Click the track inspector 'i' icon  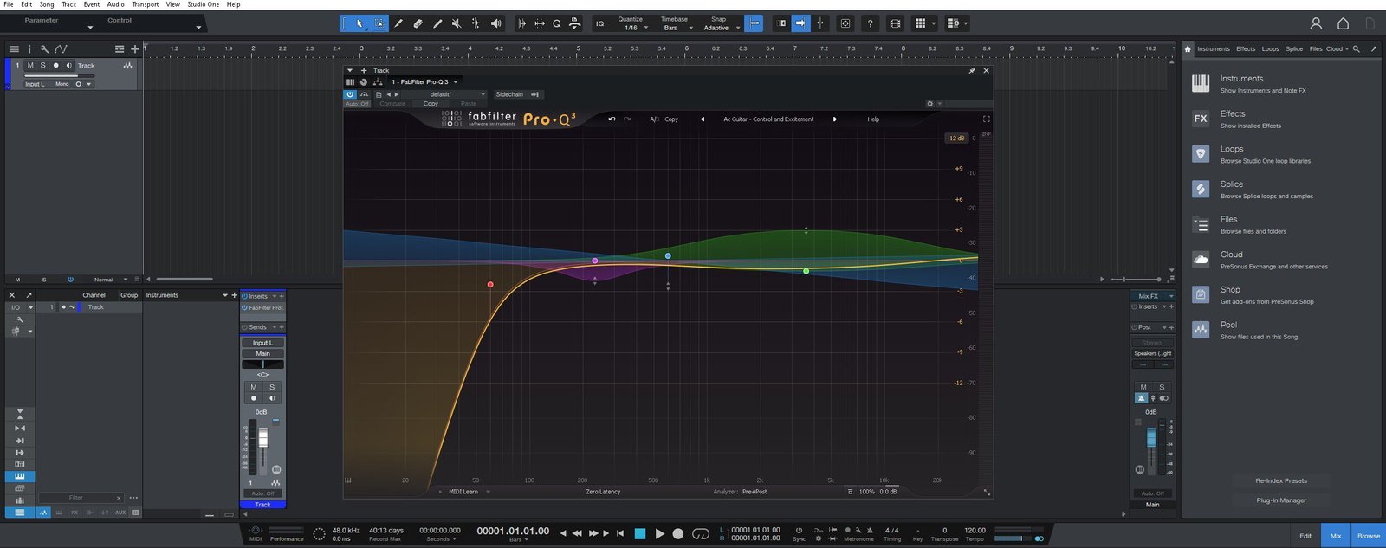pos(29,49)
